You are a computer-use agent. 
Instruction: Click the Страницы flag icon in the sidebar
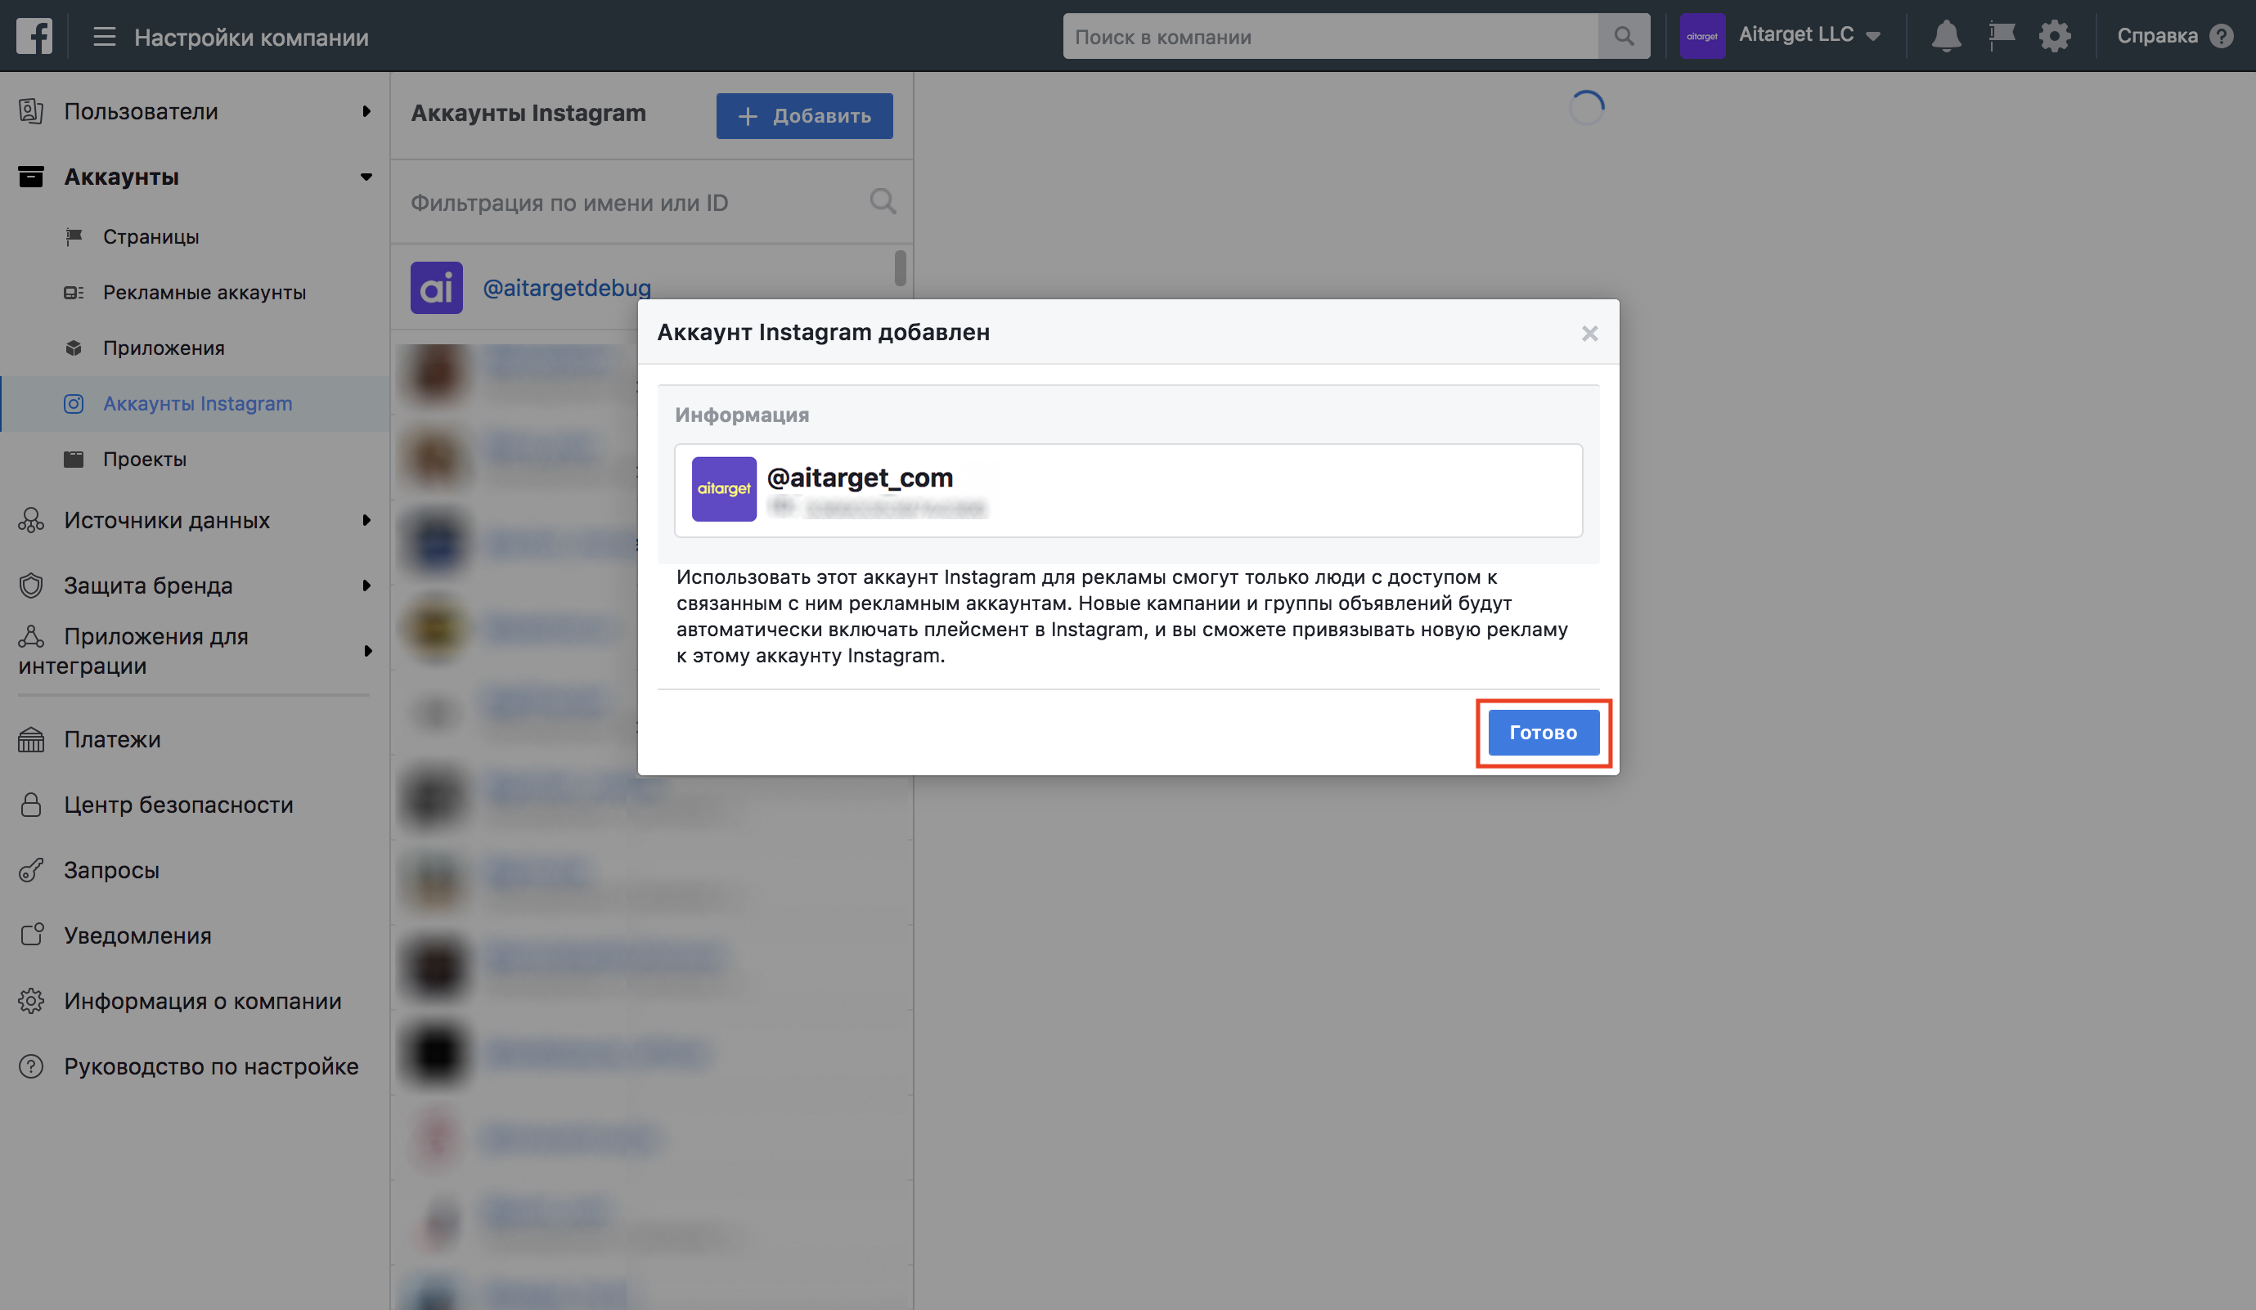click(74, 236)
